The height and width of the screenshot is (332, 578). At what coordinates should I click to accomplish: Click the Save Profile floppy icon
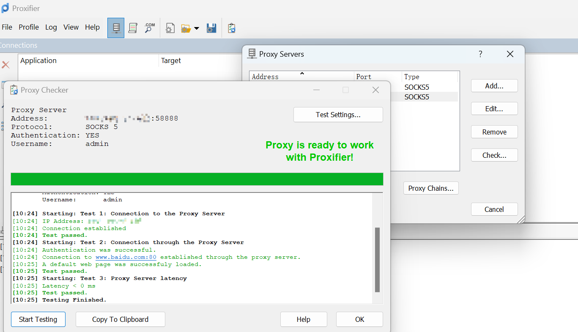[x=211, y=28]
